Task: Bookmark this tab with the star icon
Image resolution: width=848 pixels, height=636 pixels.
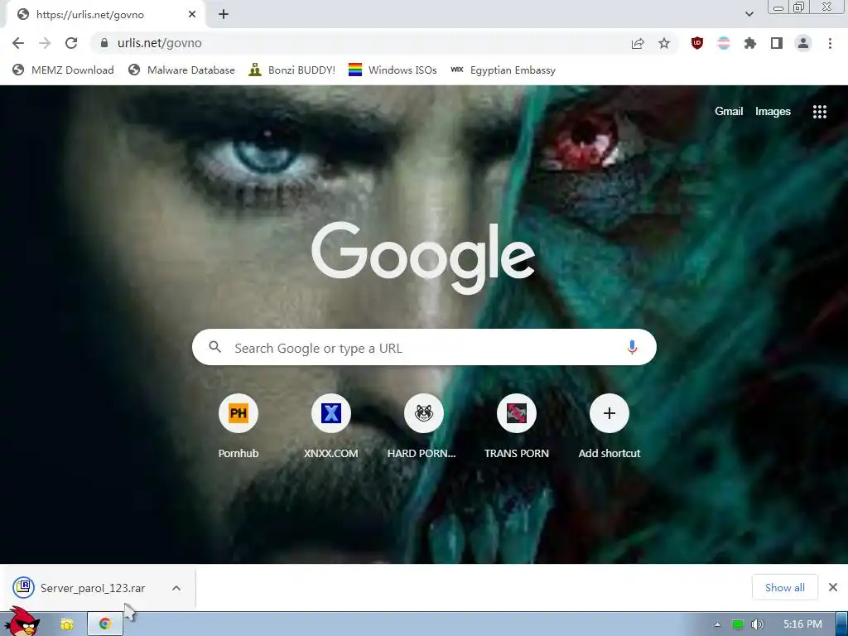Action: coord(664,43)
